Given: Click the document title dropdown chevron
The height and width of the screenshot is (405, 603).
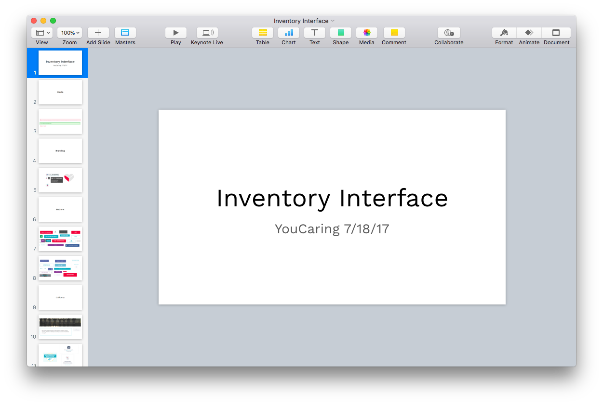Looking at the screenshot, I should (x=333, y=21).
